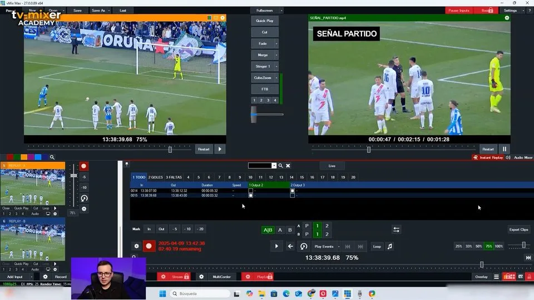Clear the events search with the X icon
This screenshot has width=534, height=300.
tap(288, 166)
